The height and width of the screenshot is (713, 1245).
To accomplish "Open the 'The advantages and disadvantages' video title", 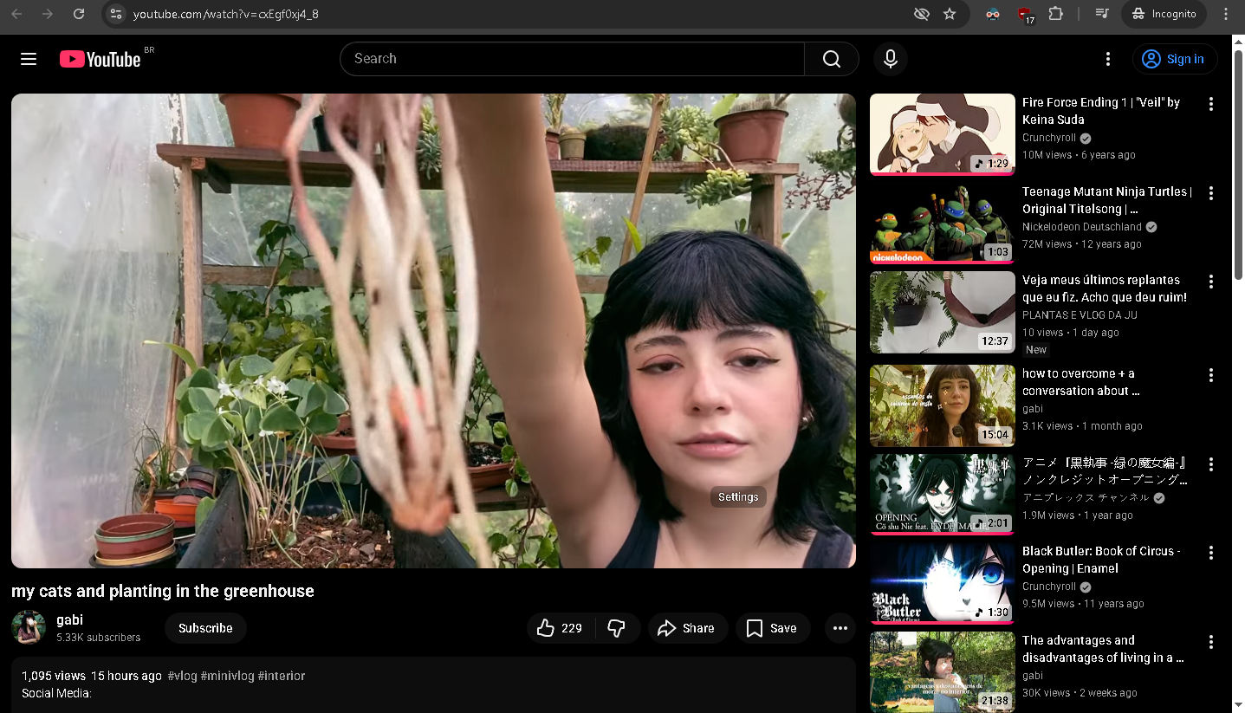I will click(x=1103, y=649).
